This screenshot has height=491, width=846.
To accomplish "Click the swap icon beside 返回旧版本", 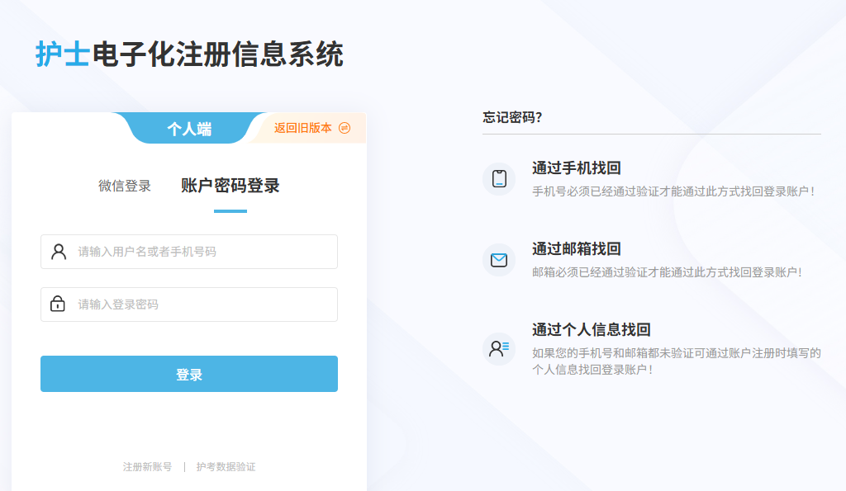I will pyautogui.click(x=345, y=128).
